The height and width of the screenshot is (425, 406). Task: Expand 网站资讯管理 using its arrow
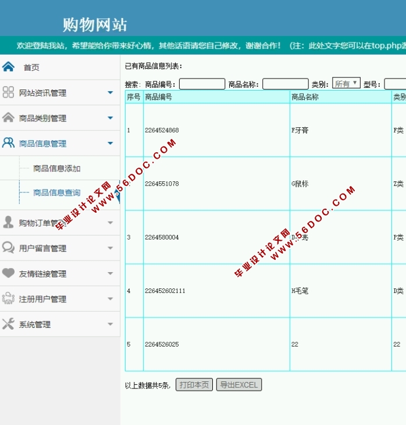coord(110,92)
